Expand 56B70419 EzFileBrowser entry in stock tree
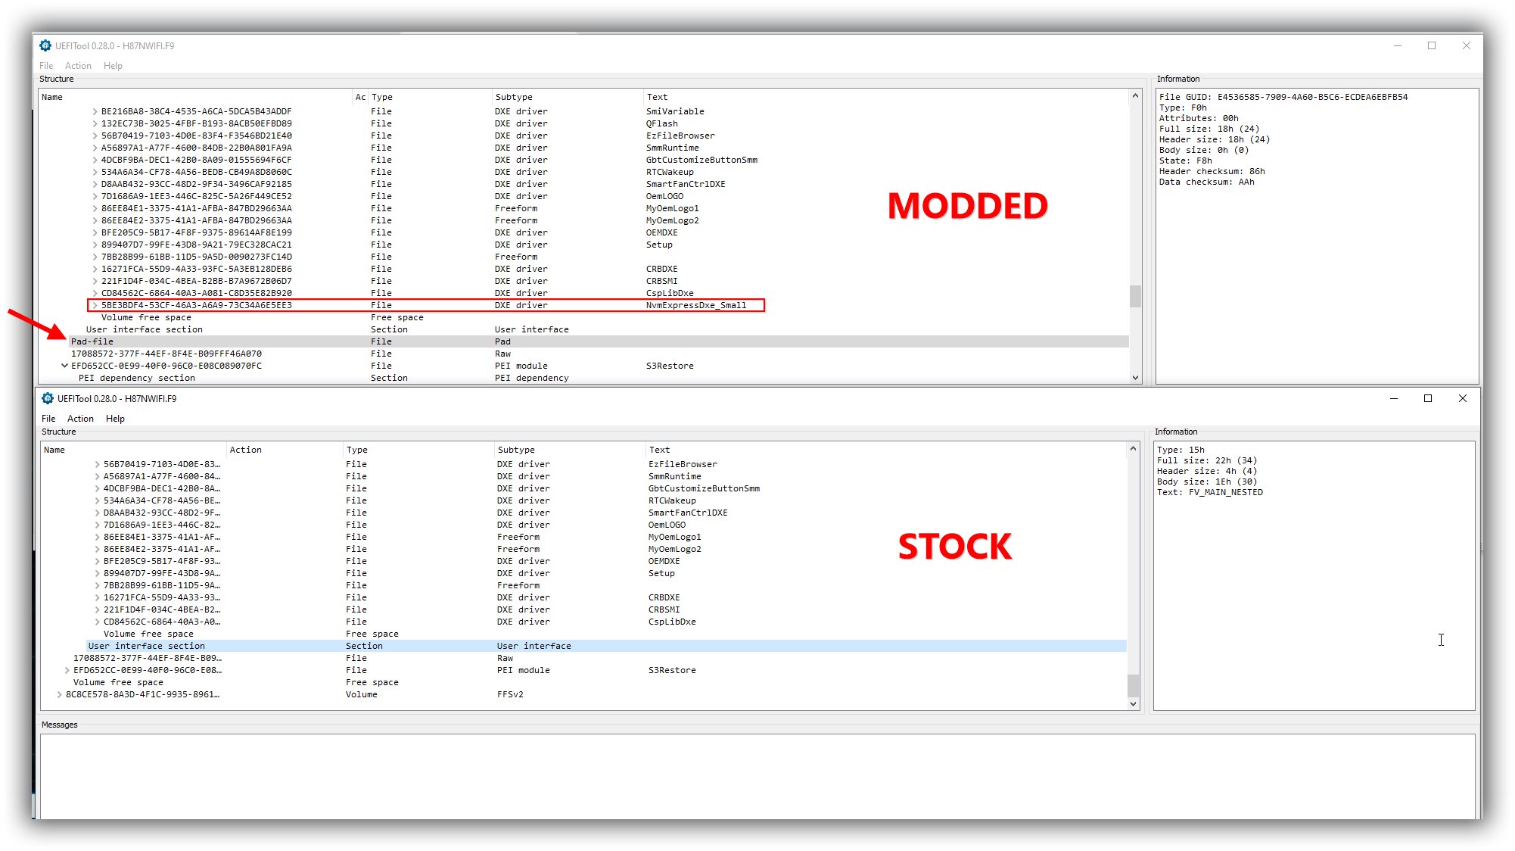The height and width of the screenshot is (851, 1515). tap(97, 464)
